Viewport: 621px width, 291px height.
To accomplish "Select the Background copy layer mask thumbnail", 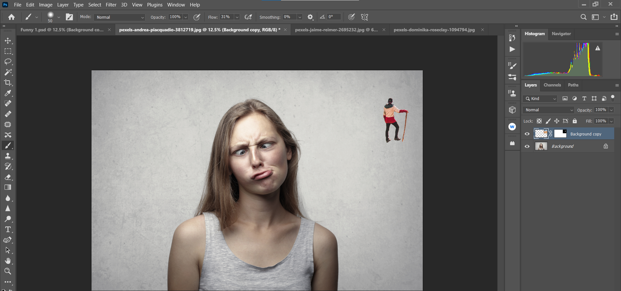I will [560, 134].
